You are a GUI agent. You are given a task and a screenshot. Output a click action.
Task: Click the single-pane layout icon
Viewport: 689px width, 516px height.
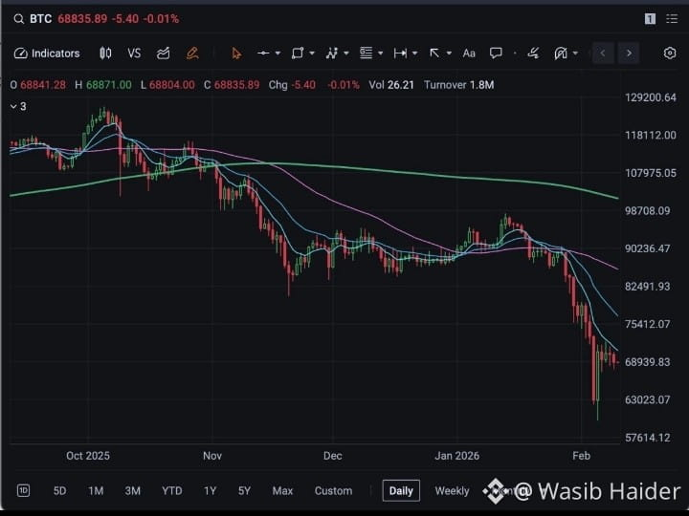point(651,19)
